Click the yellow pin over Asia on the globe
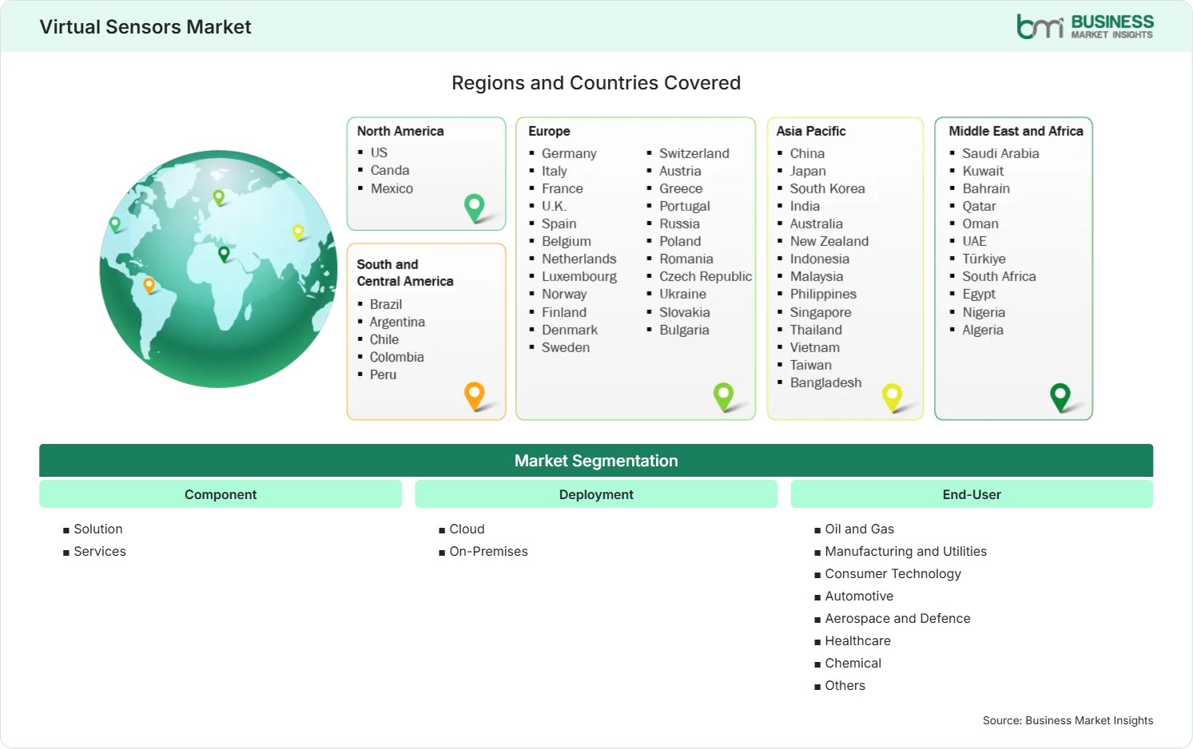This screenshot has height=749, width=1193. (298, 232)
